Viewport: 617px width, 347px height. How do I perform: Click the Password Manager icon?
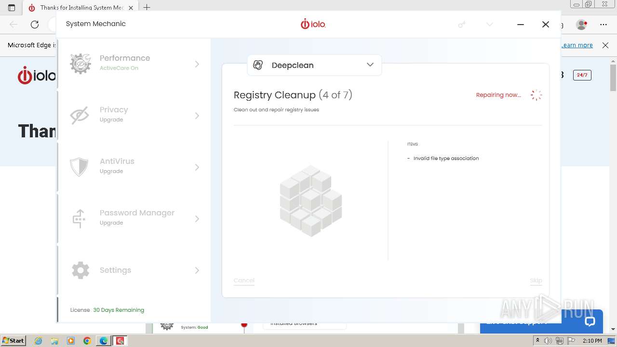coord(79,218)
